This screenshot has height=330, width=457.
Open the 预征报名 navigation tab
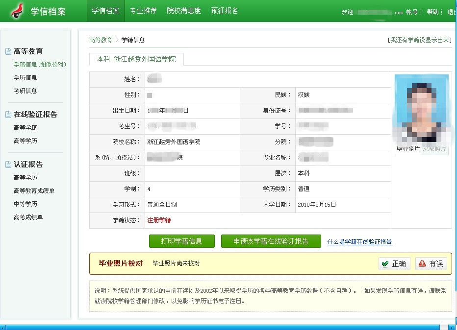pos(225,11)
